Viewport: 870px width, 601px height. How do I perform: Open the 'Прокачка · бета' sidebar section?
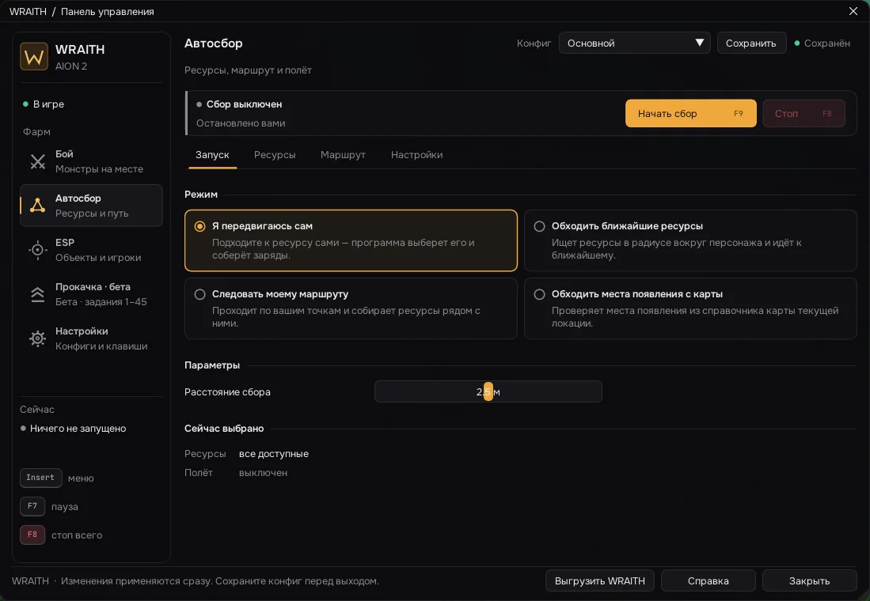(x=91, y=294)
